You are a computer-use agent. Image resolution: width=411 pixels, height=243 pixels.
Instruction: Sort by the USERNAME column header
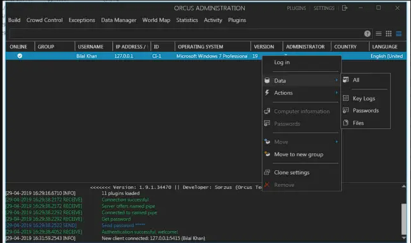[x=94, y=47]
